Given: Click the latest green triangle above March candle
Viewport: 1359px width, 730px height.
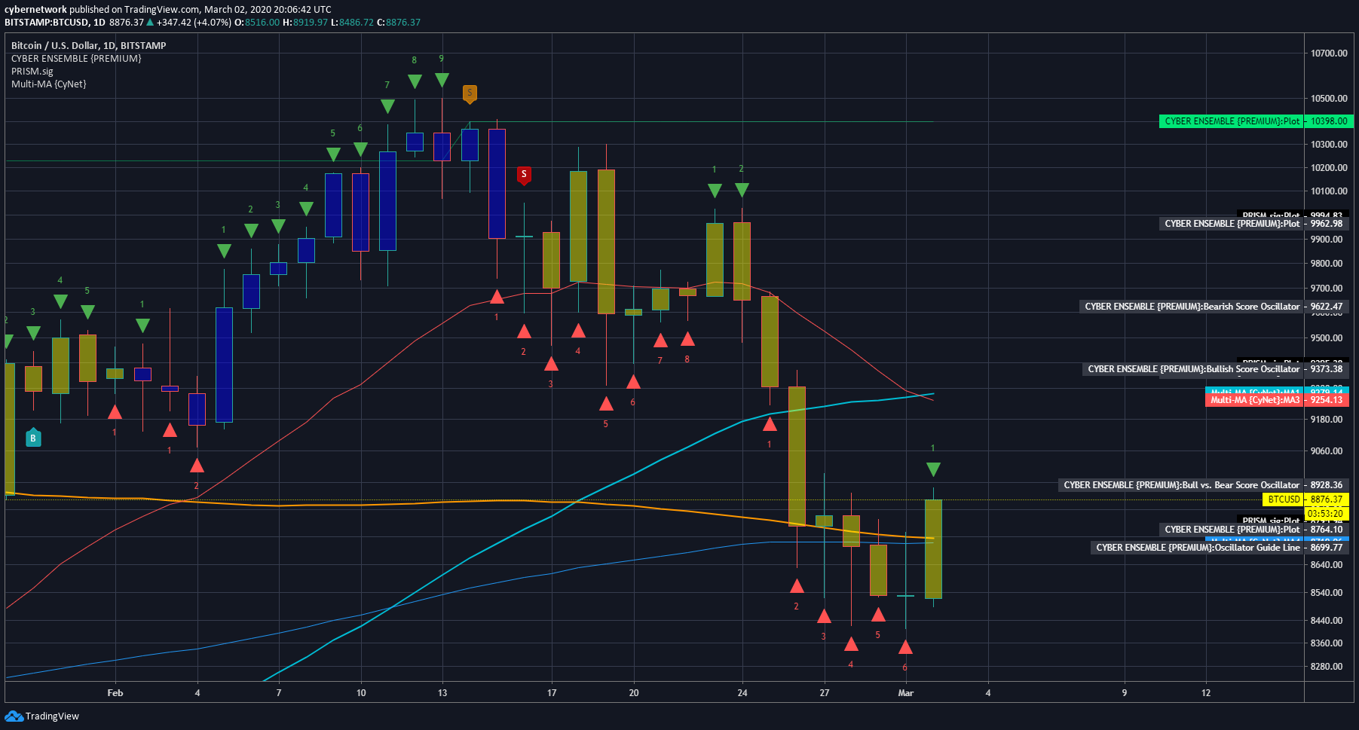Looking at the screenshot, I should (933, 469).
